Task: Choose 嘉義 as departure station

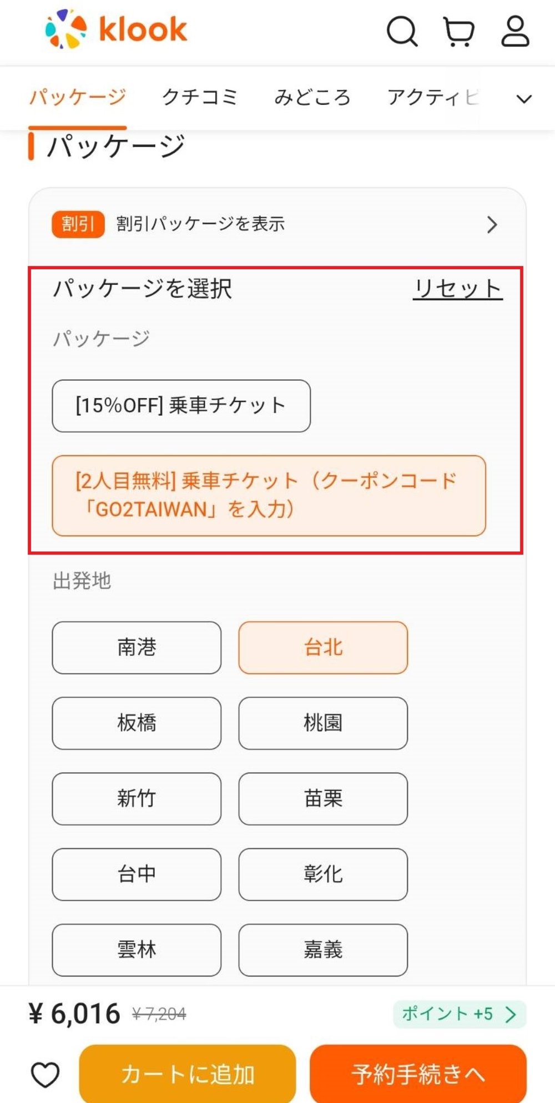Action: [324, 951]
